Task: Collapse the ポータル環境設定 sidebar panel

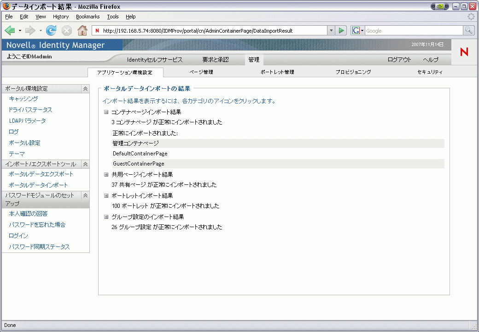Action: pos(86,89)
